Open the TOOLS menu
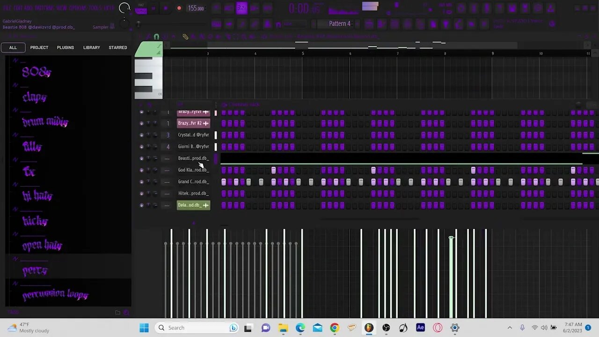 pos(95,8)
